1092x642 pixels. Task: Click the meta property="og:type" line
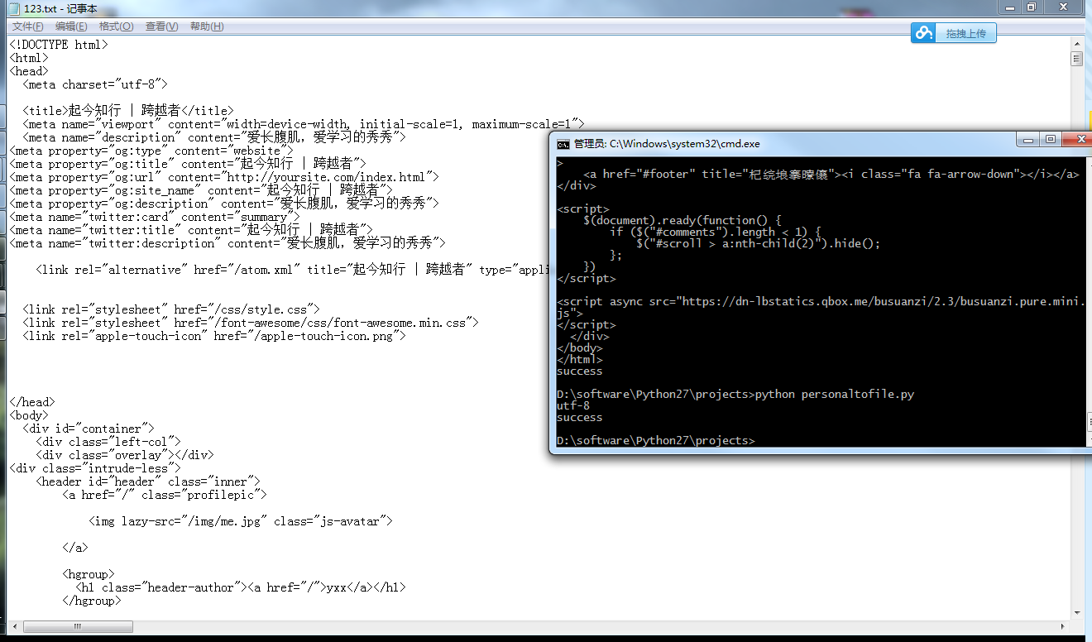tap(151, 151)
